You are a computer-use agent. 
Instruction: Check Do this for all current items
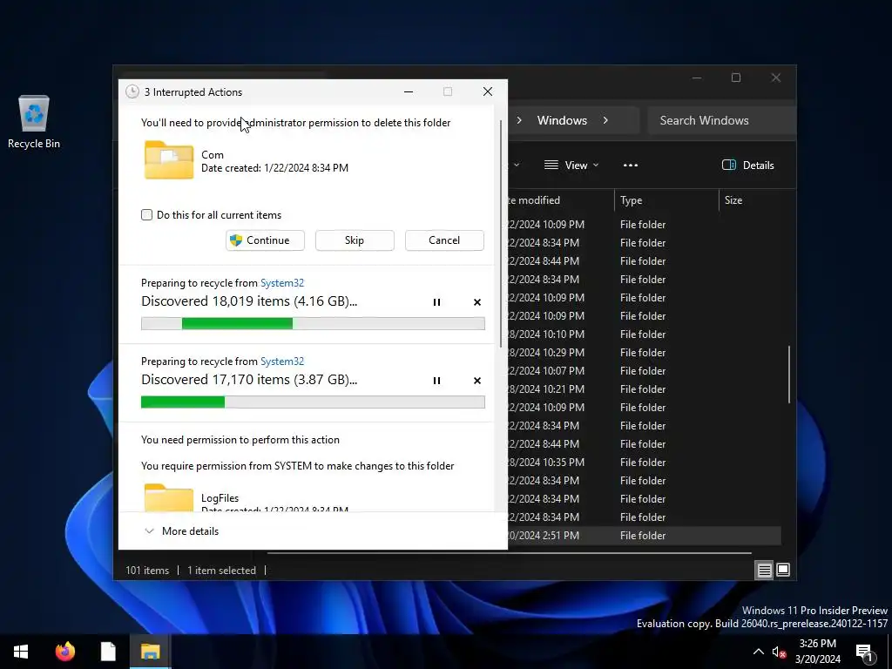coord(146,215)
